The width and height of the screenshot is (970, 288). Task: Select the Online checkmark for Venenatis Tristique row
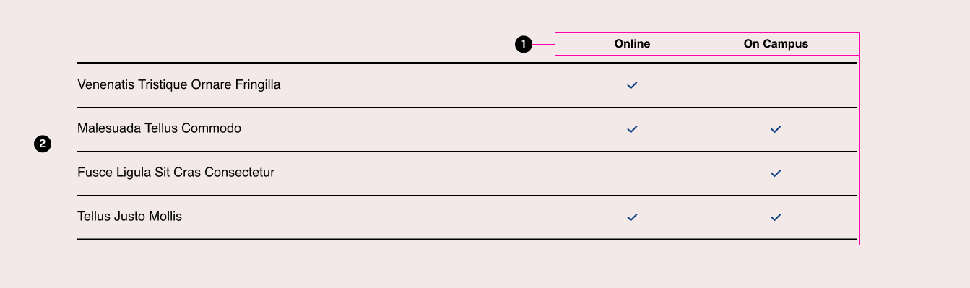[632, 85]
